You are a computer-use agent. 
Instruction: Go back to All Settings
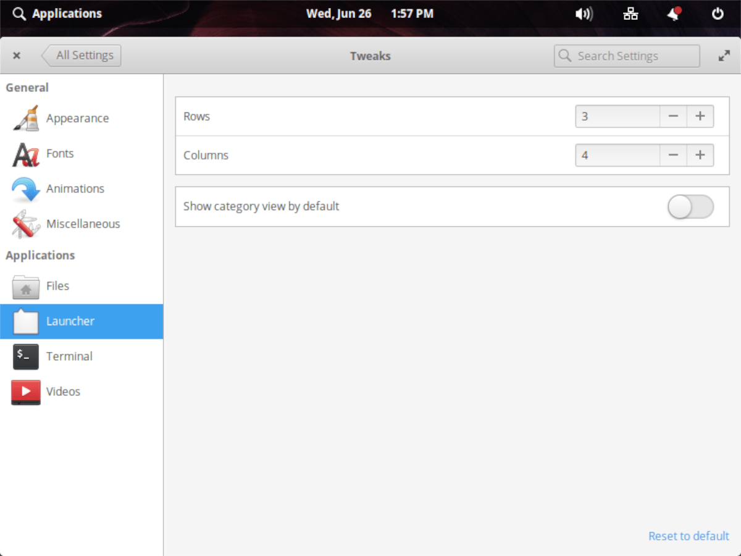coord(82,55)
